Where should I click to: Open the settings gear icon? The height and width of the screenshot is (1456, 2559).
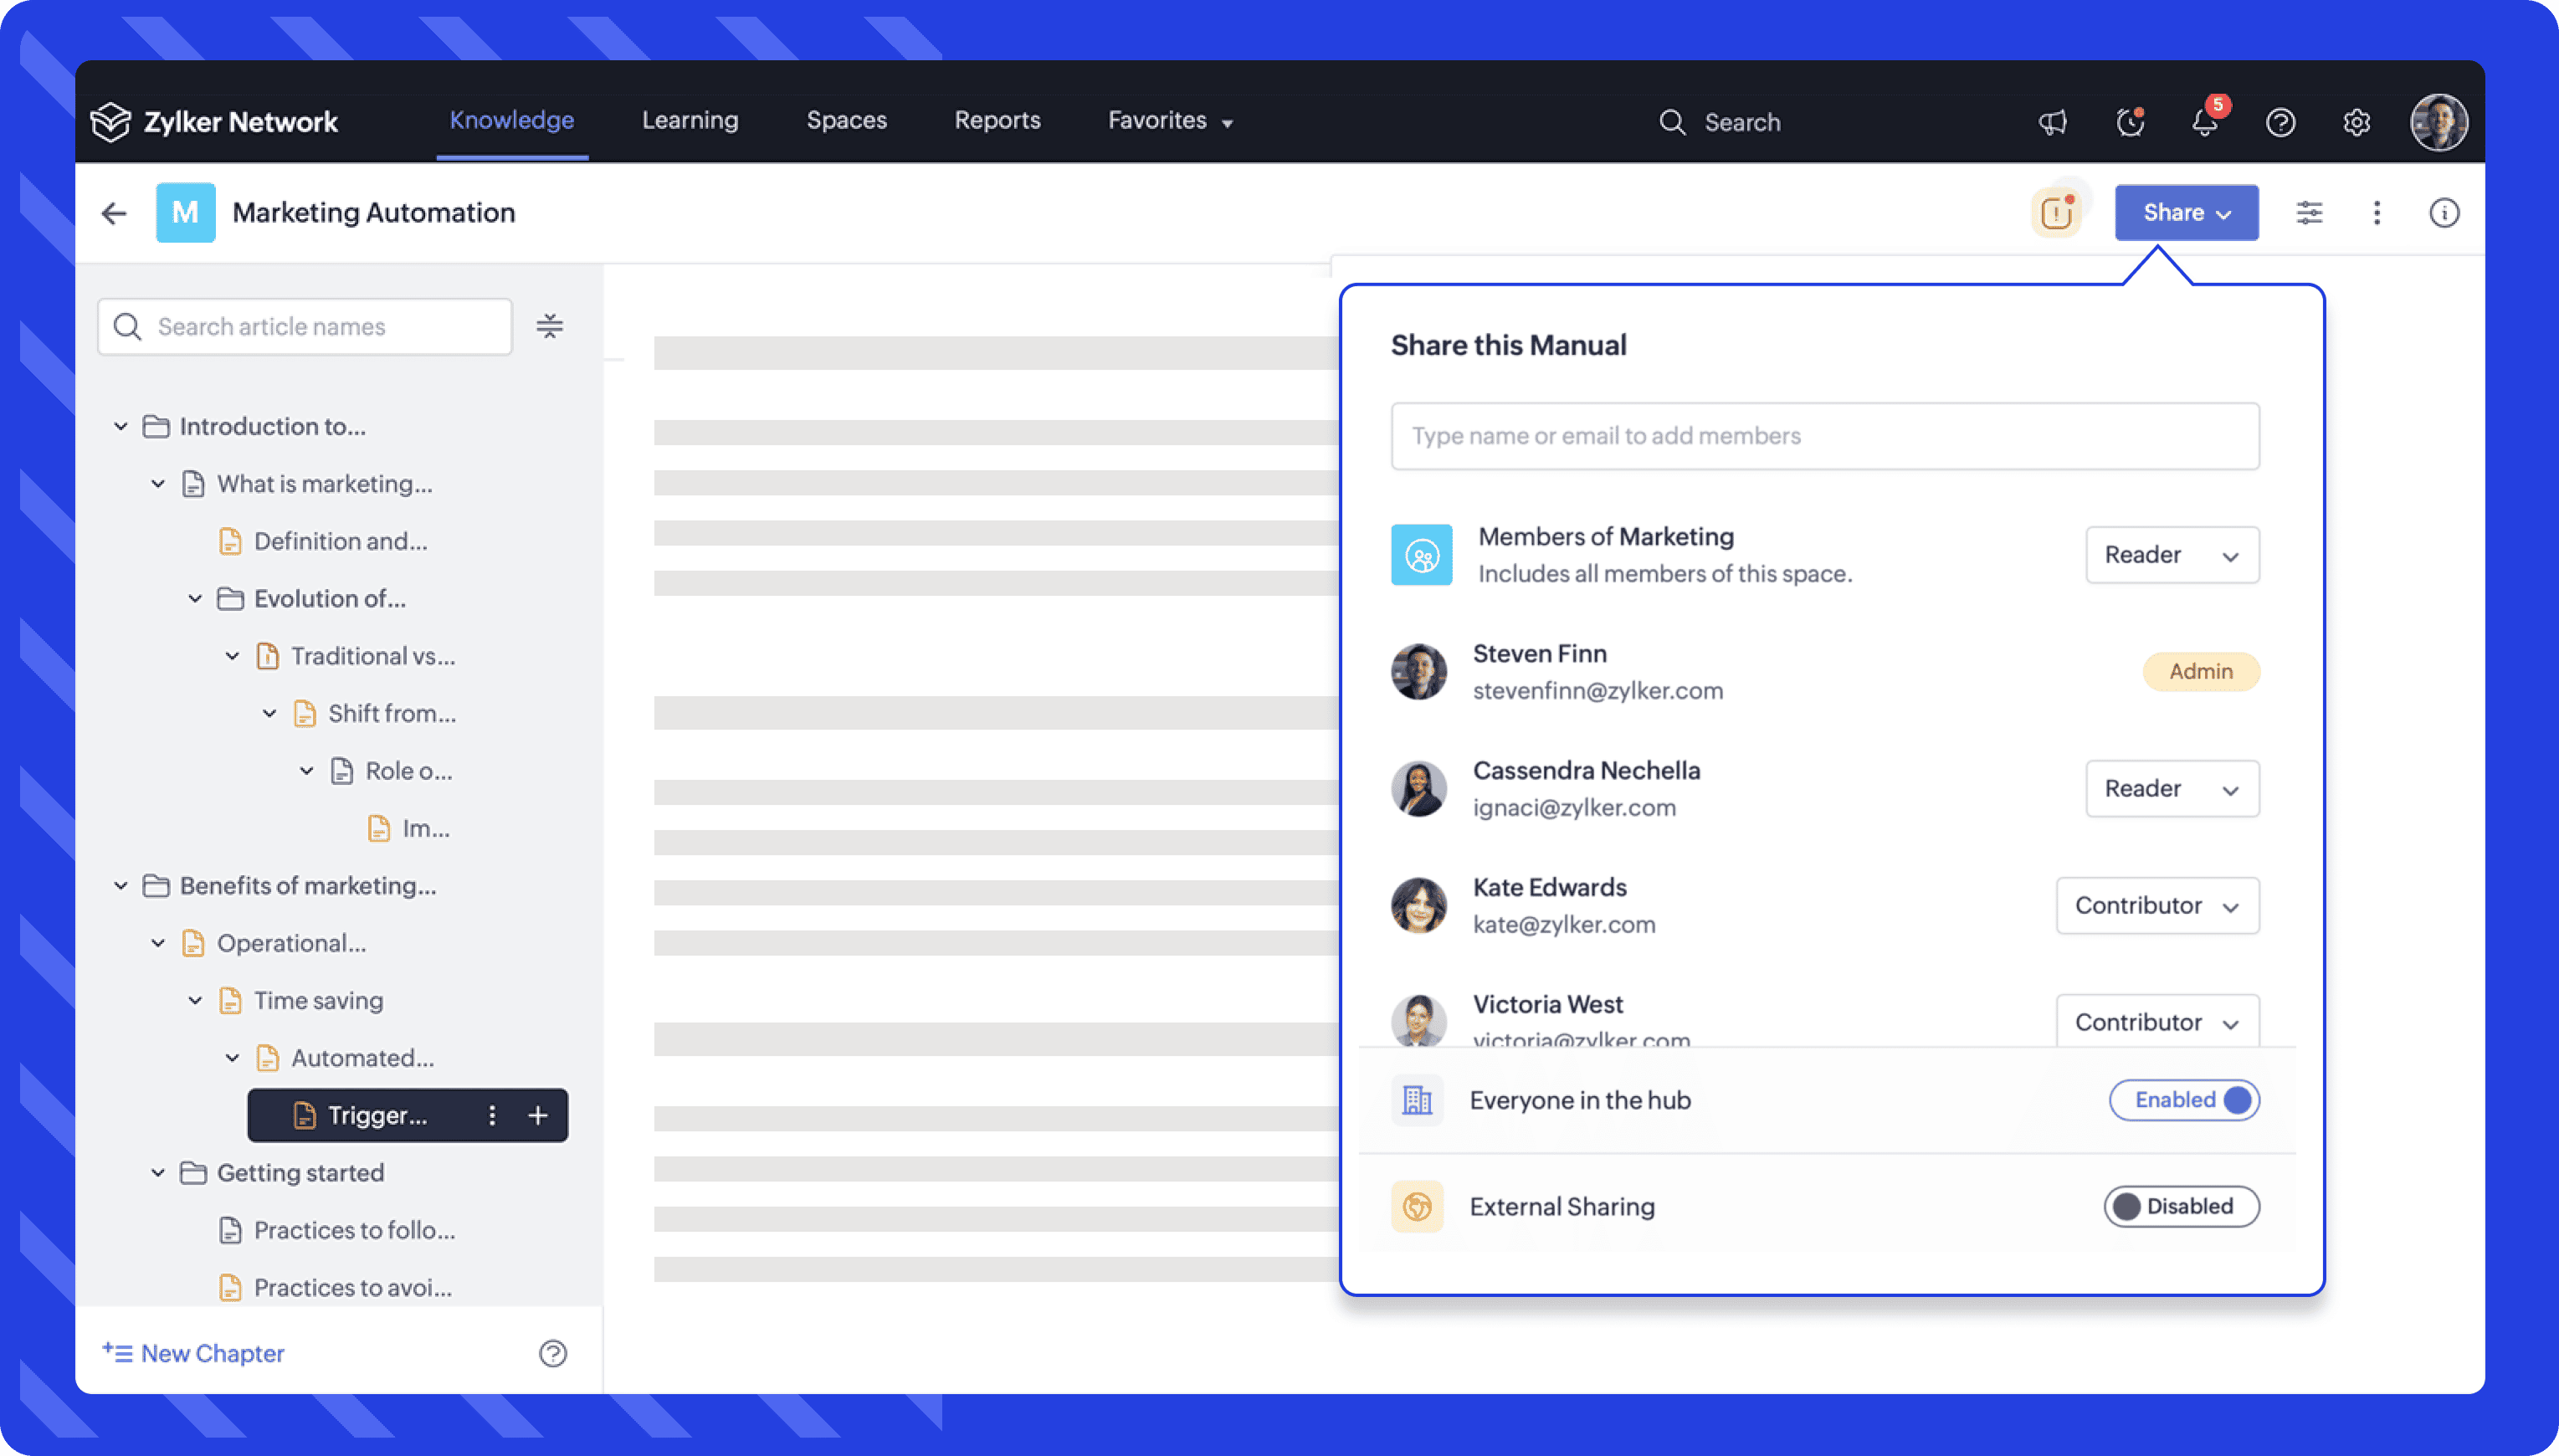(2357, 122)
